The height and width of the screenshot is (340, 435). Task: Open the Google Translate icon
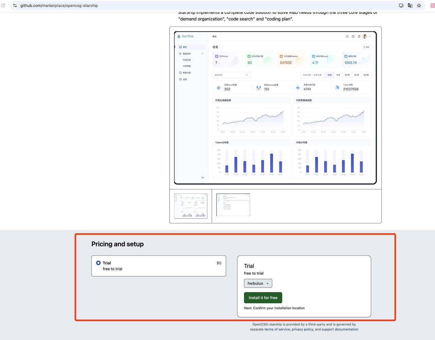410,5
